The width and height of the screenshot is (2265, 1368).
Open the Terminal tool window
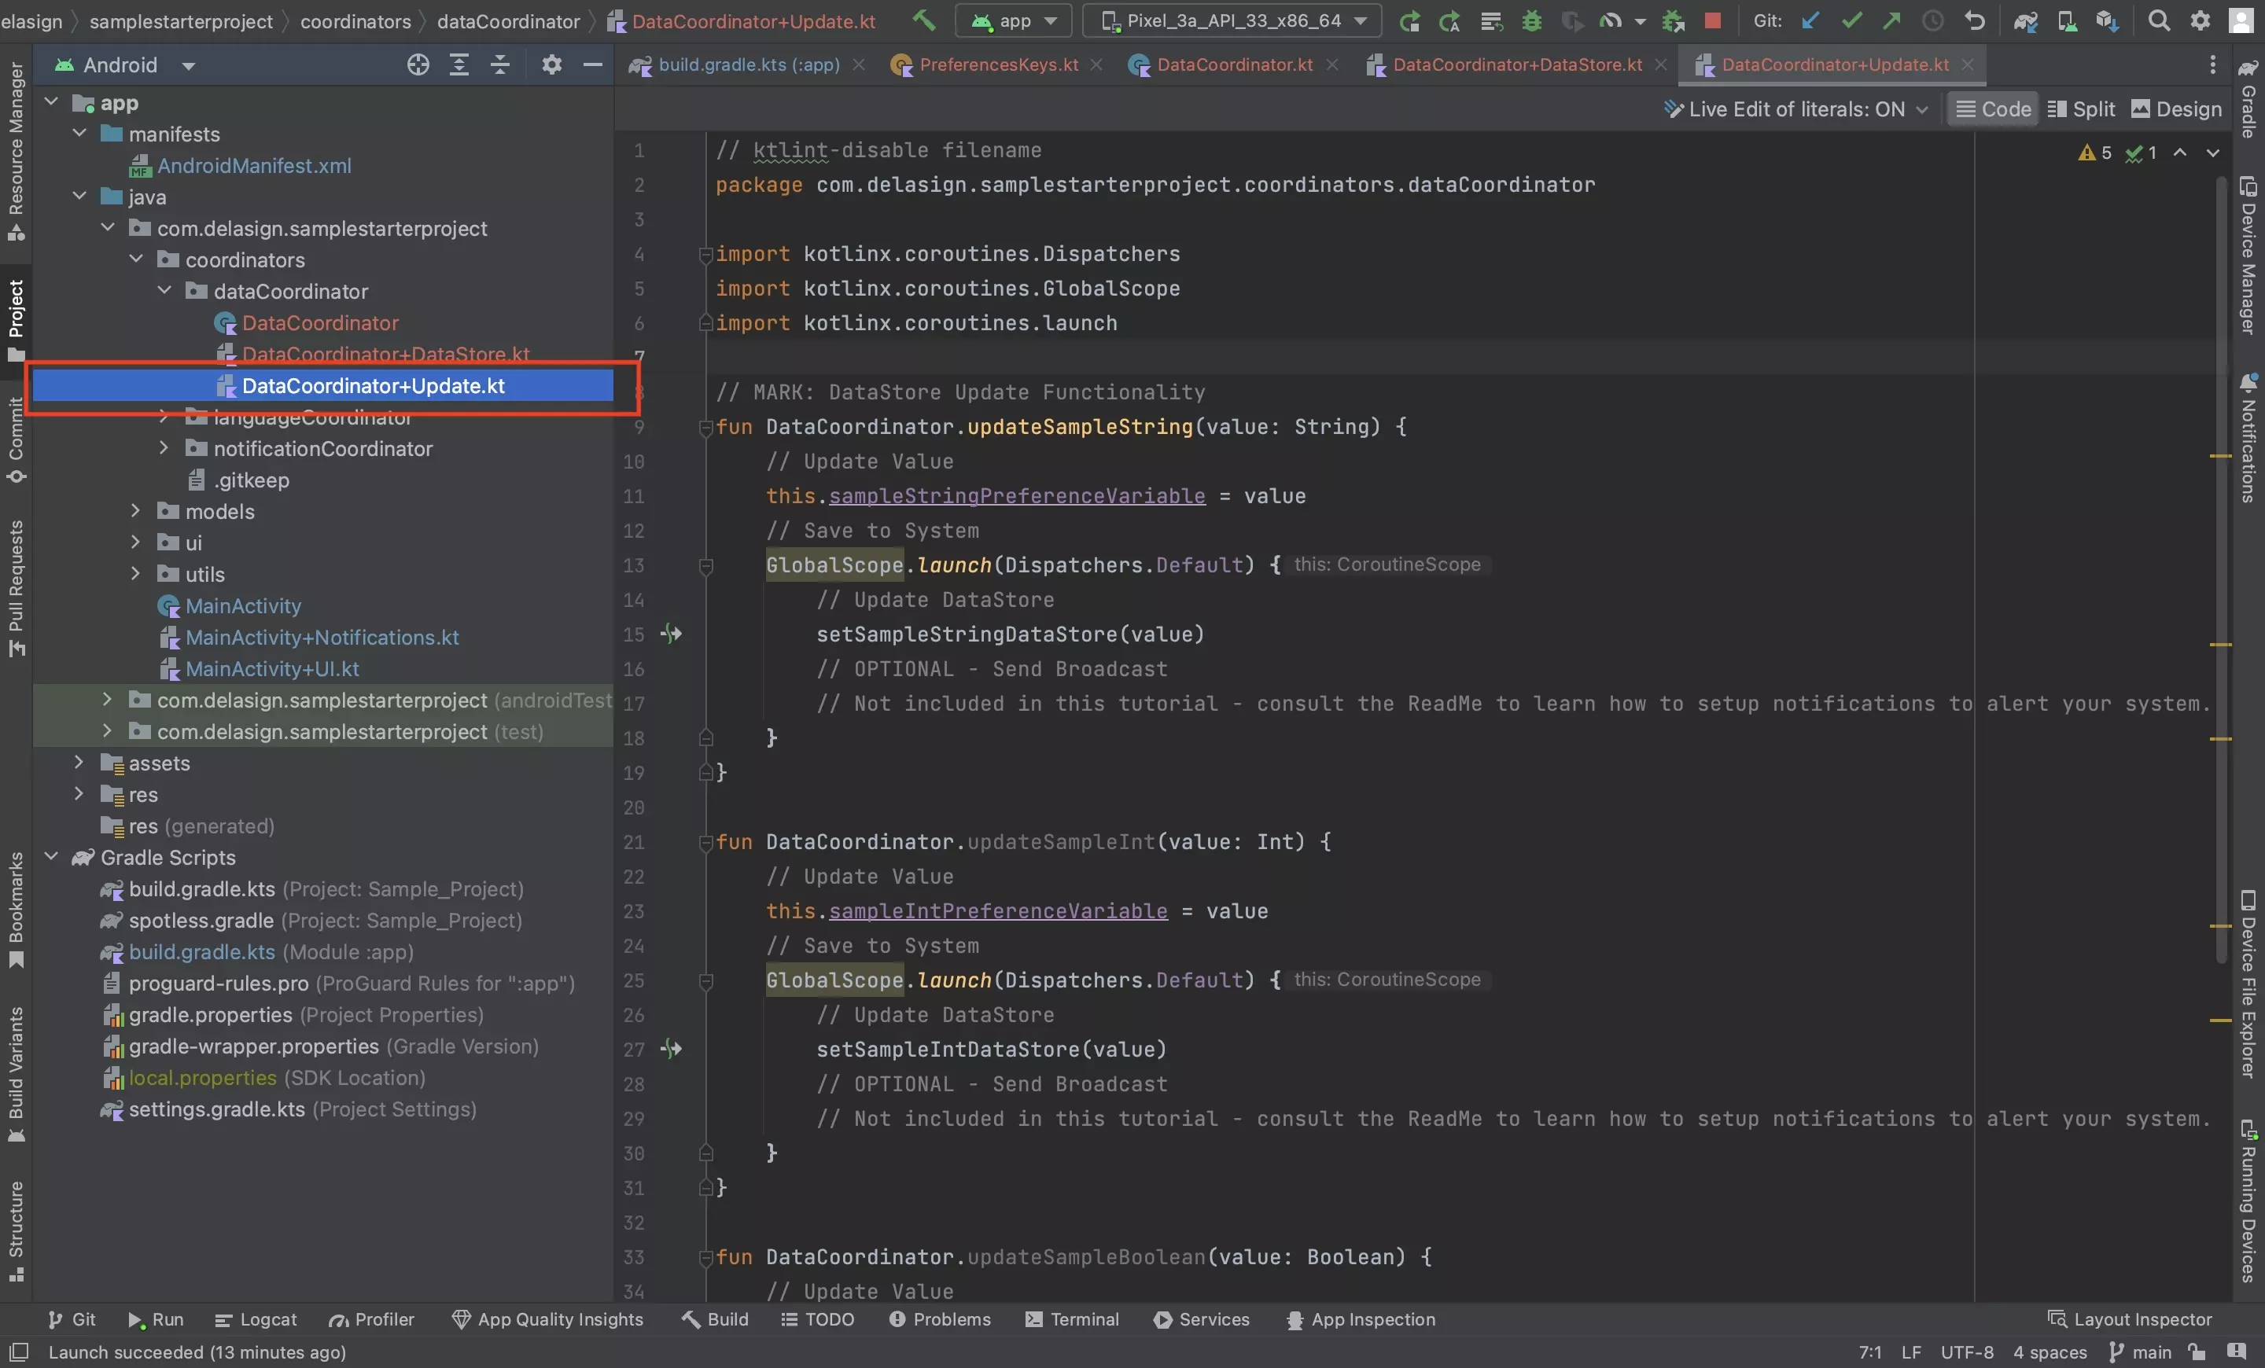[x=1072, y=1319]
